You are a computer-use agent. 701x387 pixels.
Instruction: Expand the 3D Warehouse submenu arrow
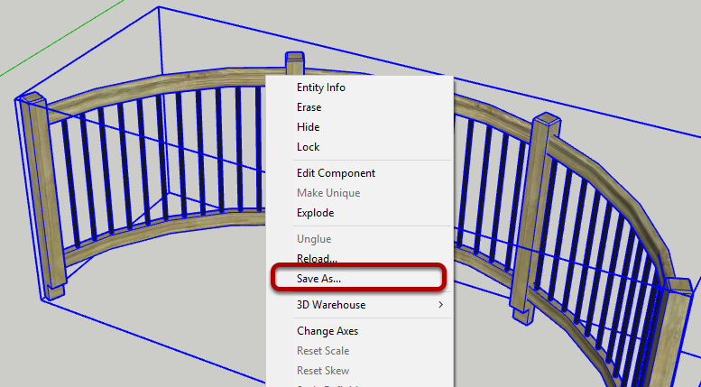[x=440, y=305]
